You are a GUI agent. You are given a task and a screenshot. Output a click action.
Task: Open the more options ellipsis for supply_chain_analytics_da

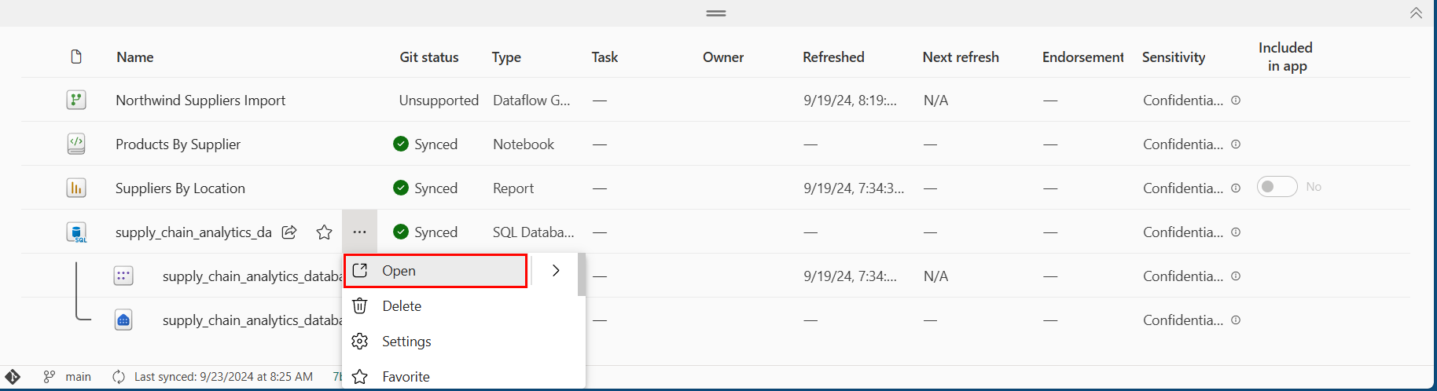(x=359, y=232)
